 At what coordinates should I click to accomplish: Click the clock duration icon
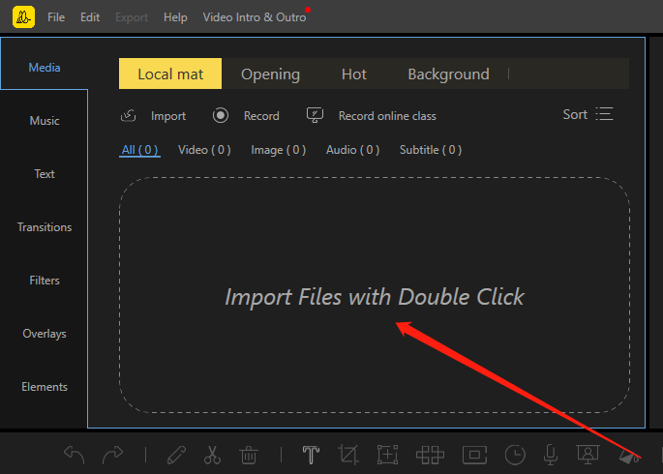515,455
